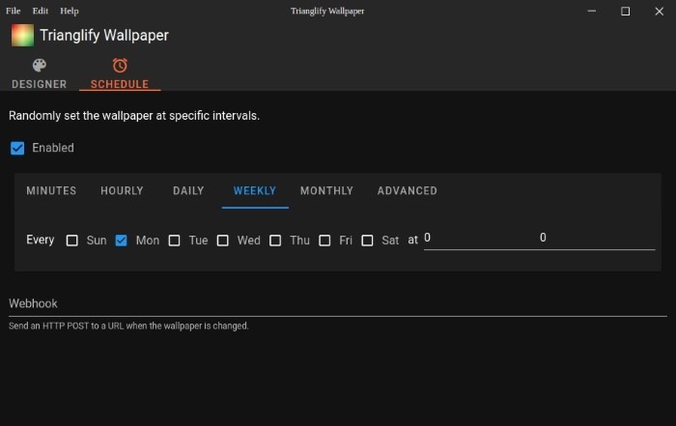The width and height of the screenshot is (676, 426).
Task: Maximize the Trianglify Wallpaper window
Action: coord(625,11)
